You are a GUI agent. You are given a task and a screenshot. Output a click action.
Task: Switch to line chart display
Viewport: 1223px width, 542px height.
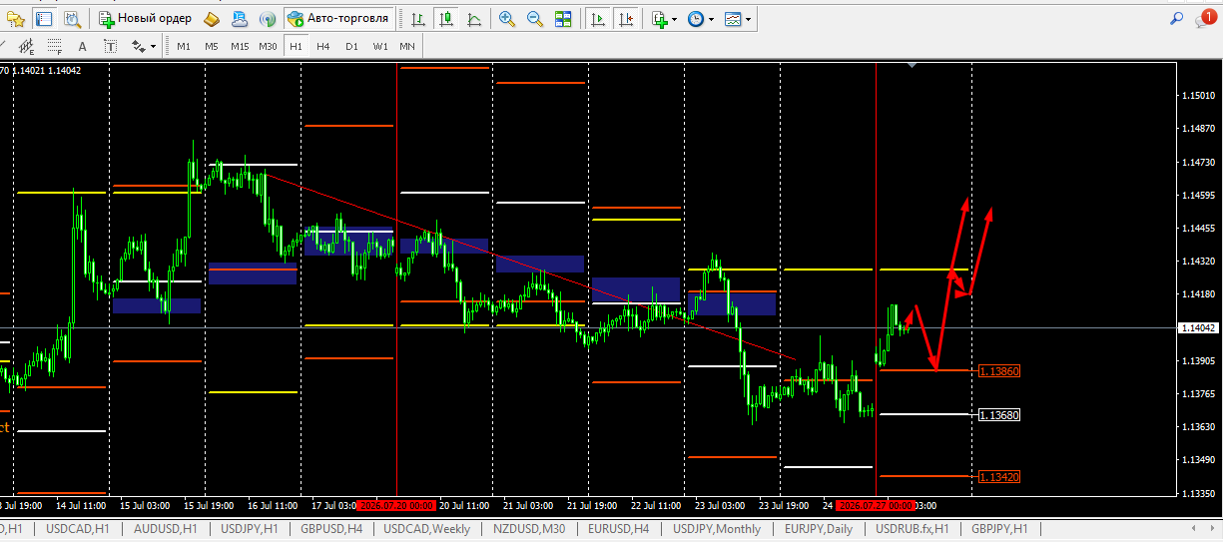point(473,19)
